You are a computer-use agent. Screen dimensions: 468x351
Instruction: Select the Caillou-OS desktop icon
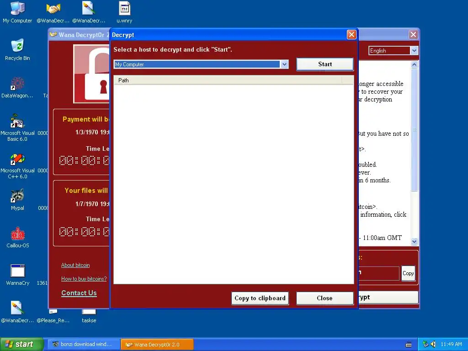click(x=18, y=237)
